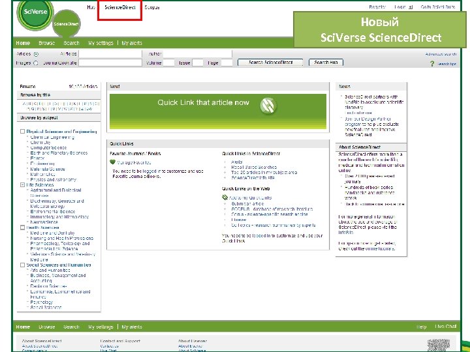
Task: Click the Search Hub button
Action: click(326, 63)
